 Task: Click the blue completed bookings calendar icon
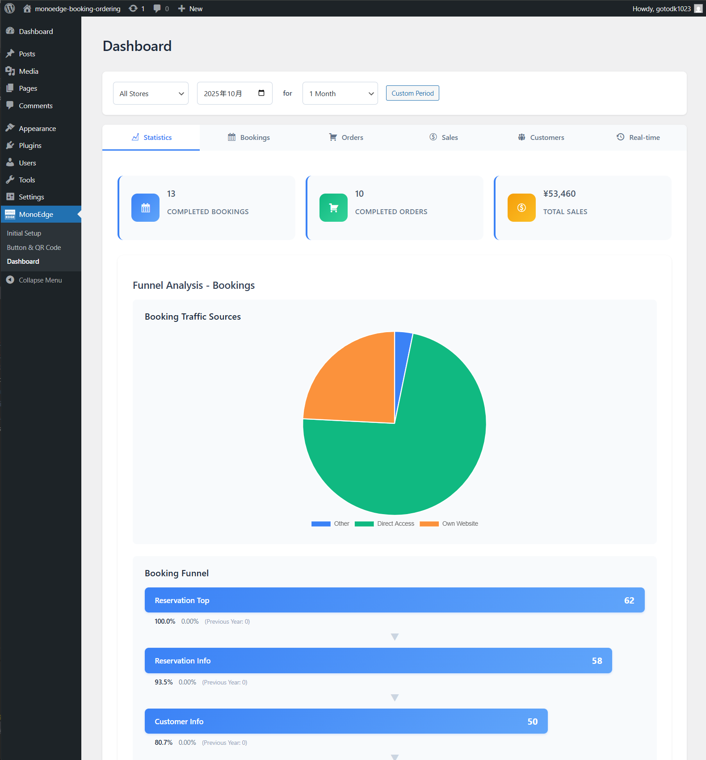pyautogui.click(x=145, y=207)
